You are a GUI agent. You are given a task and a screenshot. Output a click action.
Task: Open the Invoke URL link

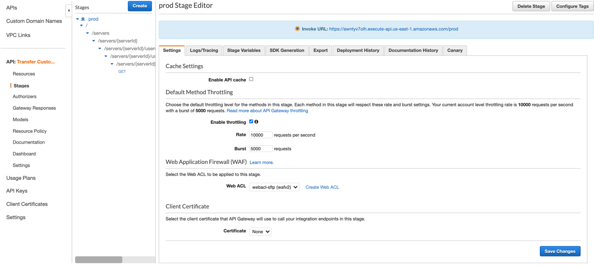[x=393, y=29]
